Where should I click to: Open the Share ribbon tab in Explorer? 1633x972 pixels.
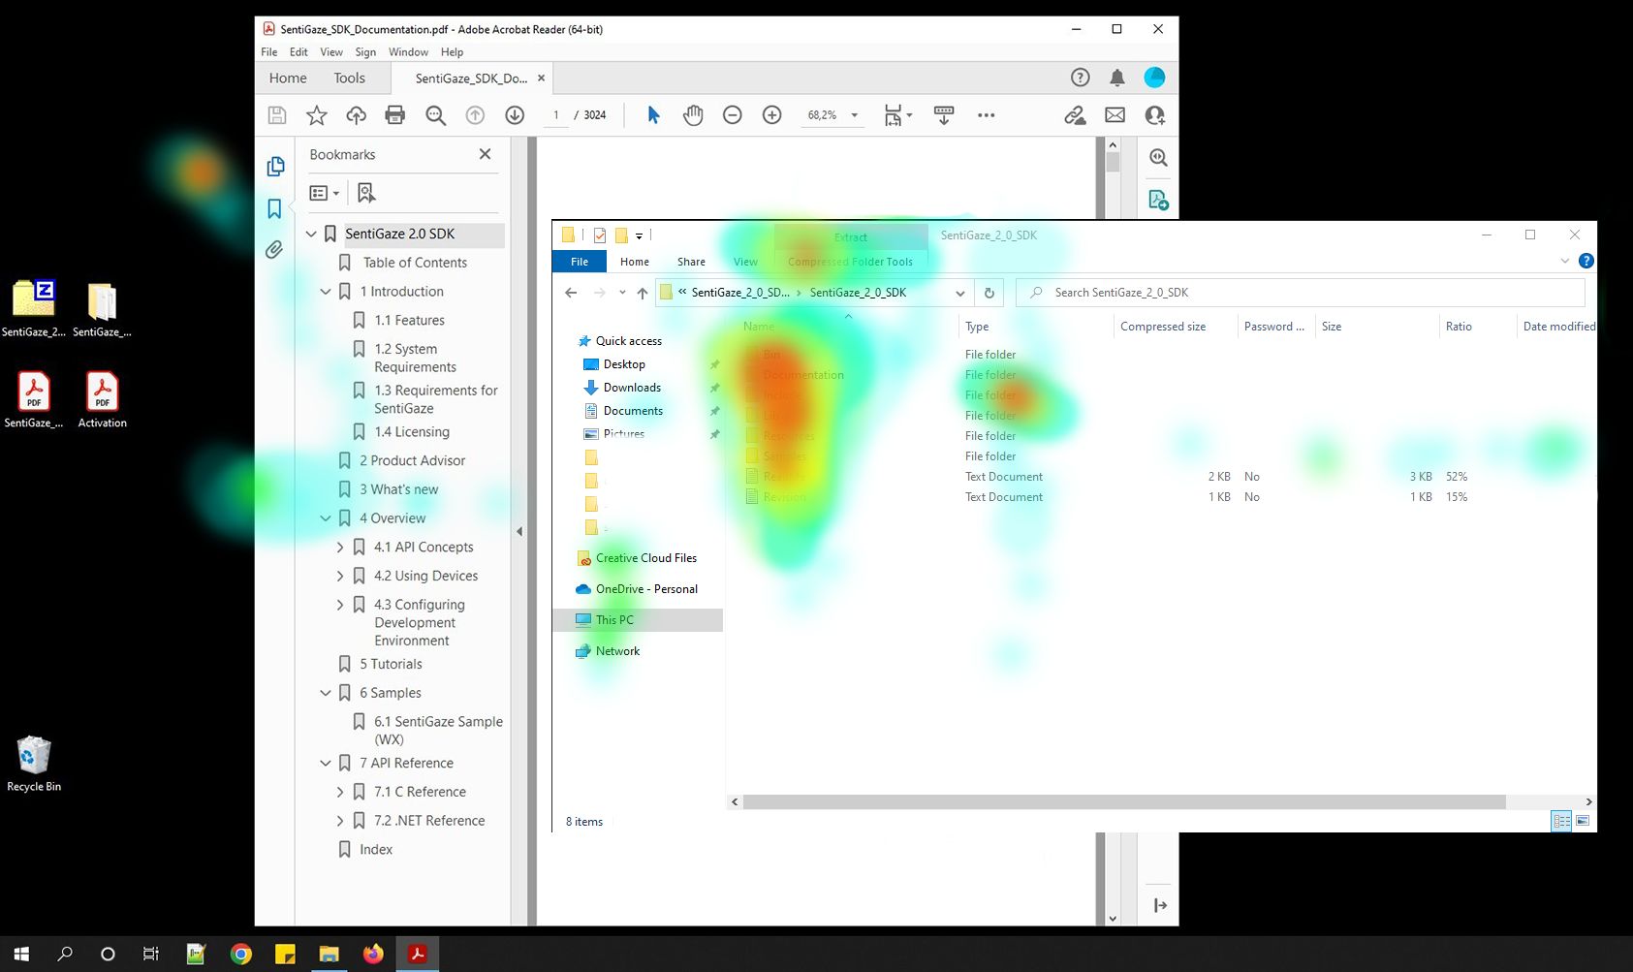pyautogui.click(x=691, y=262)
